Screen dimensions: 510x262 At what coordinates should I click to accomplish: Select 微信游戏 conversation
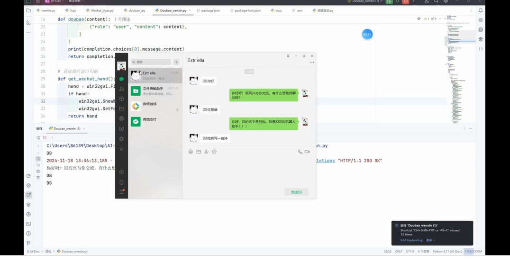[x=155, y=106]
